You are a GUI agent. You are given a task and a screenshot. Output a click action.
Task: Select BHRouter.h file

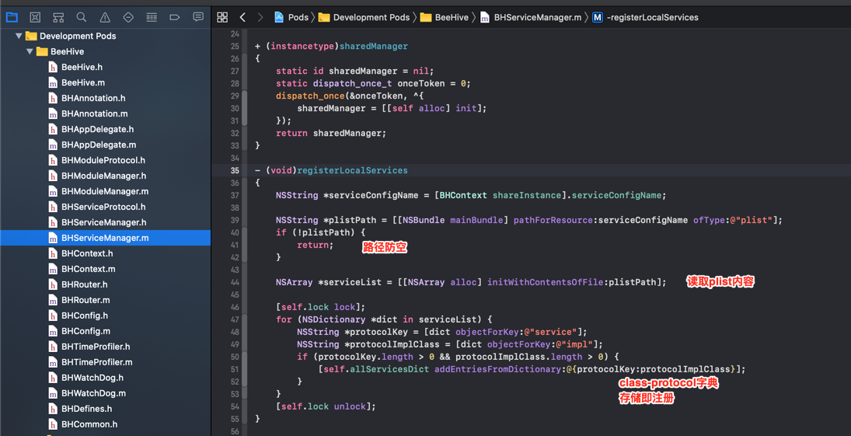click(x=84, y=284)
